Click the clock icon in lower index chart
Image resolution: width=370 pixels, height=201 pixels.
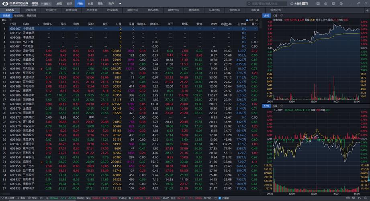282,106
